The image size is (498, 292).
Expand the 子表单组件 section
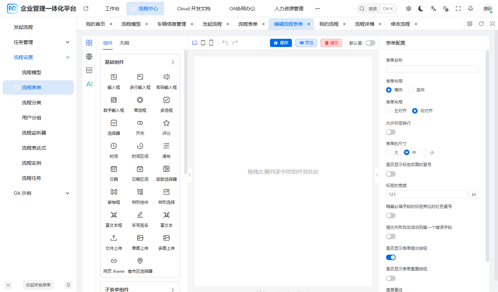[173, 289]
